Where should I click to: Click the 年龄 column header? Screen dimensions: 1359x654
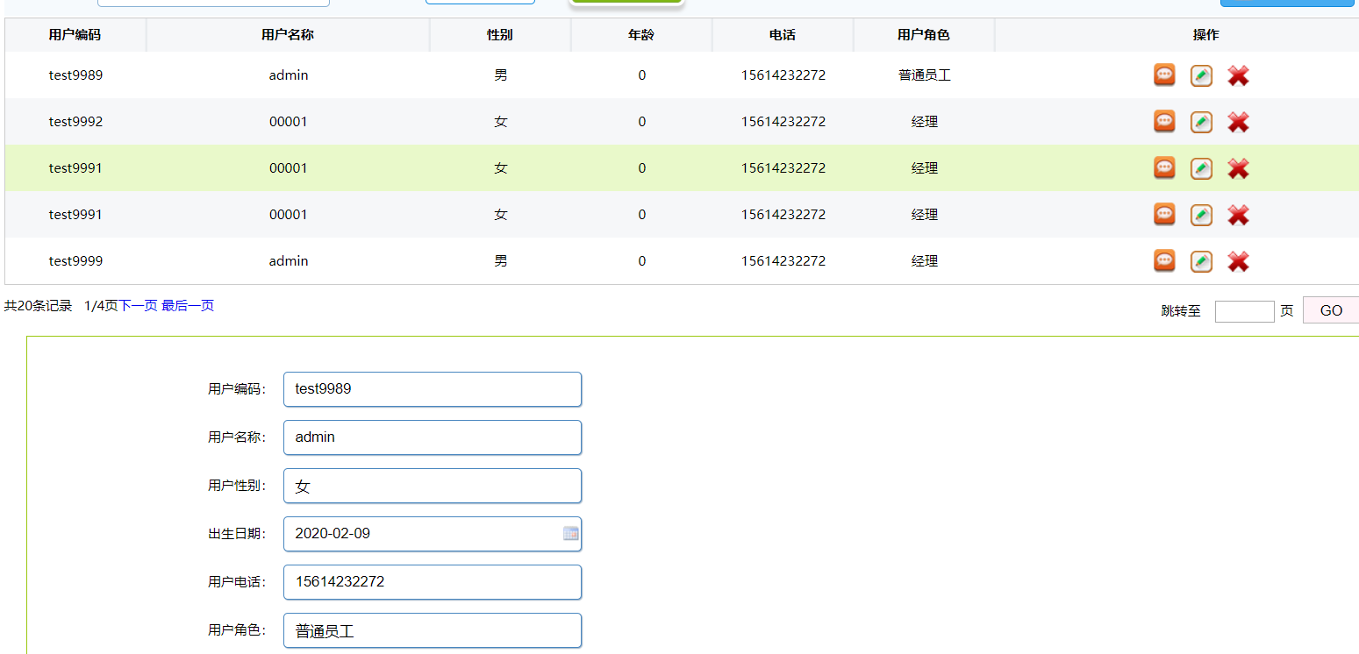point(641,35)
